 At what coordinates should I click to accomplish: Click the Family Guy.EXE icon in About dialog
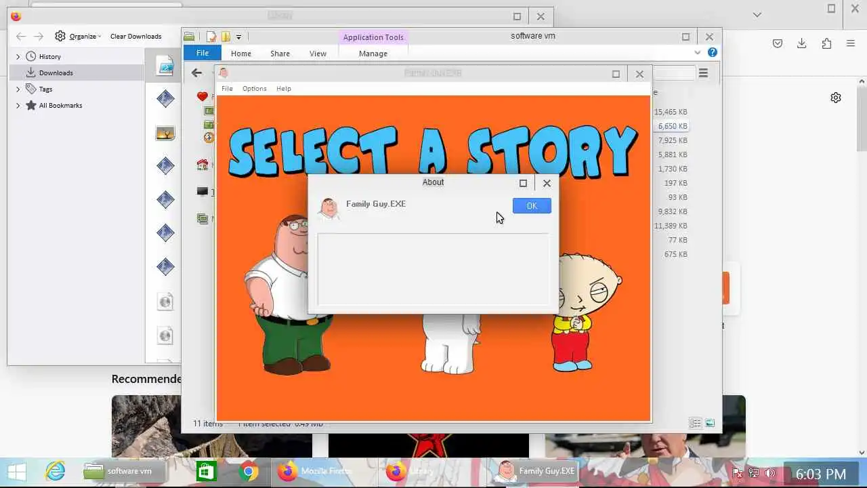click(329, 209)
